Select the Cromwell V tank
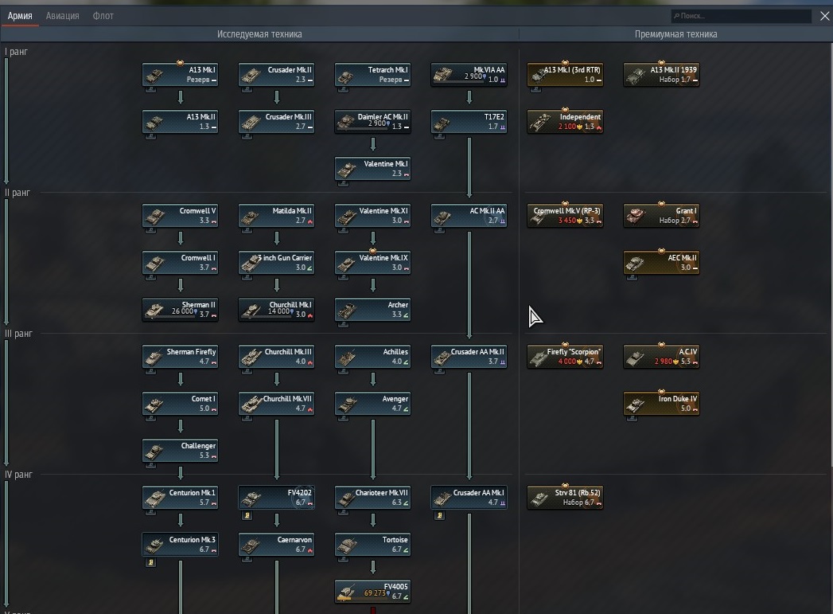 (x=180, y=216)
